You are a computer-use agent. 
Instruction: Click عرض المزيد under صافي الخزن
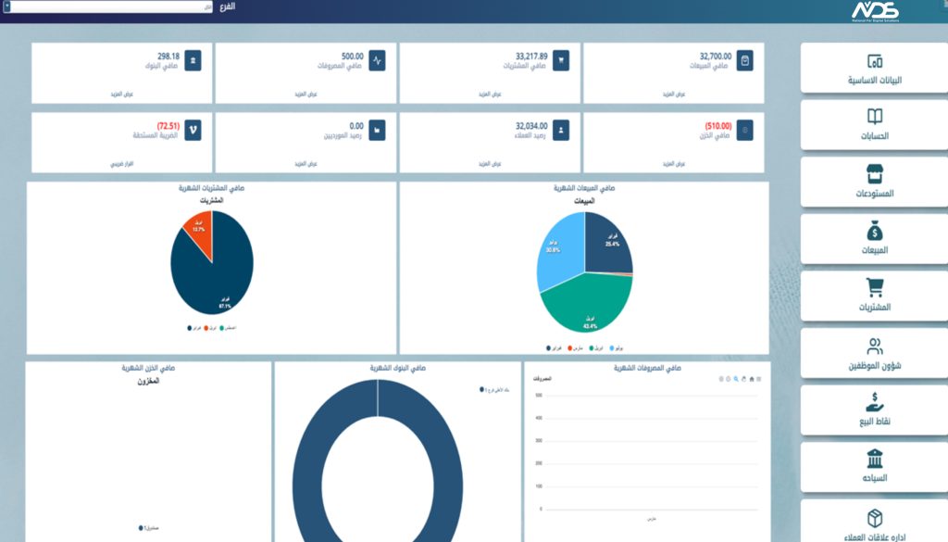pyautogui.click(x=674, y=164)
